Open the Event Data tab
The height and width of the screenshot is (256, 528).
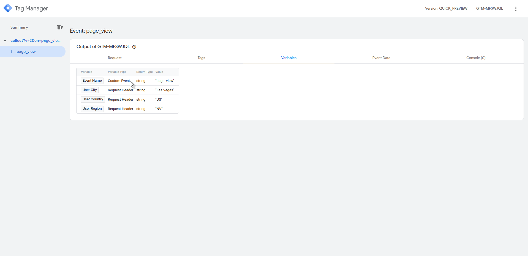coord(381,58)
